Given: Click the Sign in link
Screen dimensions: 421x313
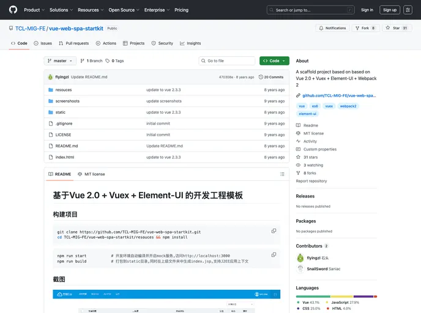Looking at the screenshot, I should coord(367,10).
